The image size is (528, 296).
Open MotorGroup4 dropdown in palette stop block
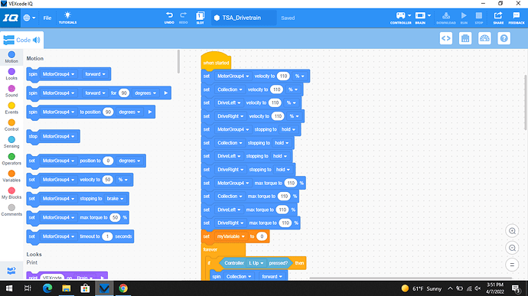58,136
